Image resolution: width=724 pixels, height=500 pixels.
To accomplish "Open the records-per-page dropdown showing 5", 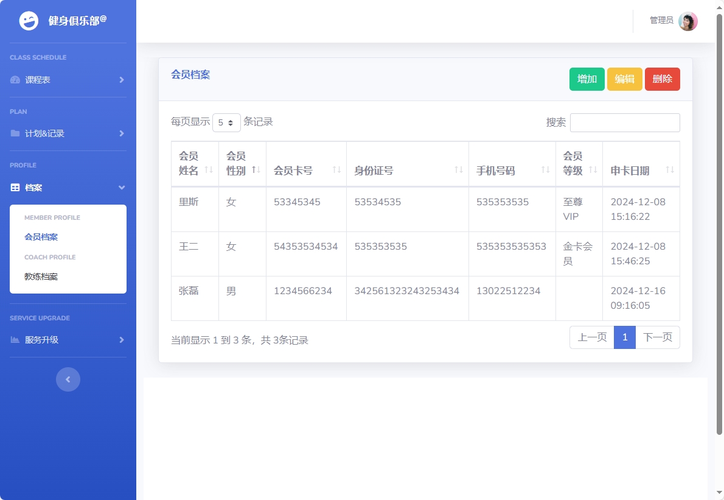I will (226, 122).
